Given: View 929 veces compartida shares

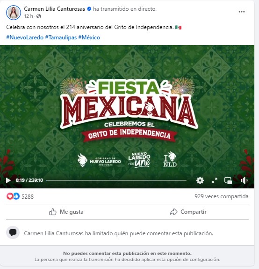Looking at the screenshot, I should [221, 196].
